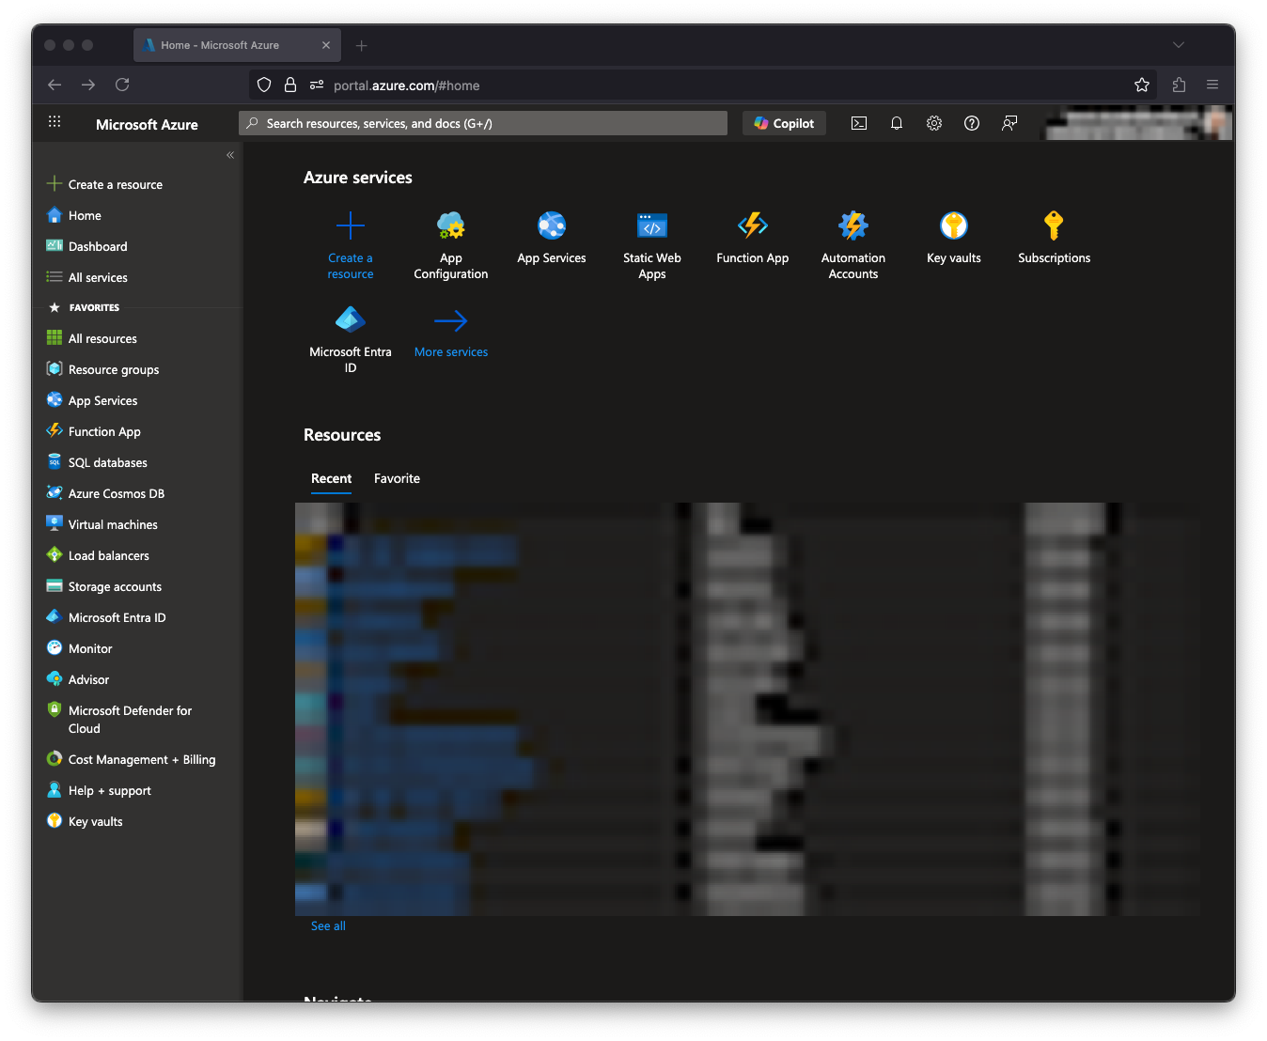Switch to the Favorite resources tab
The width and height of the screenshot is (1267, 1041).
click(x=396, y=478)
